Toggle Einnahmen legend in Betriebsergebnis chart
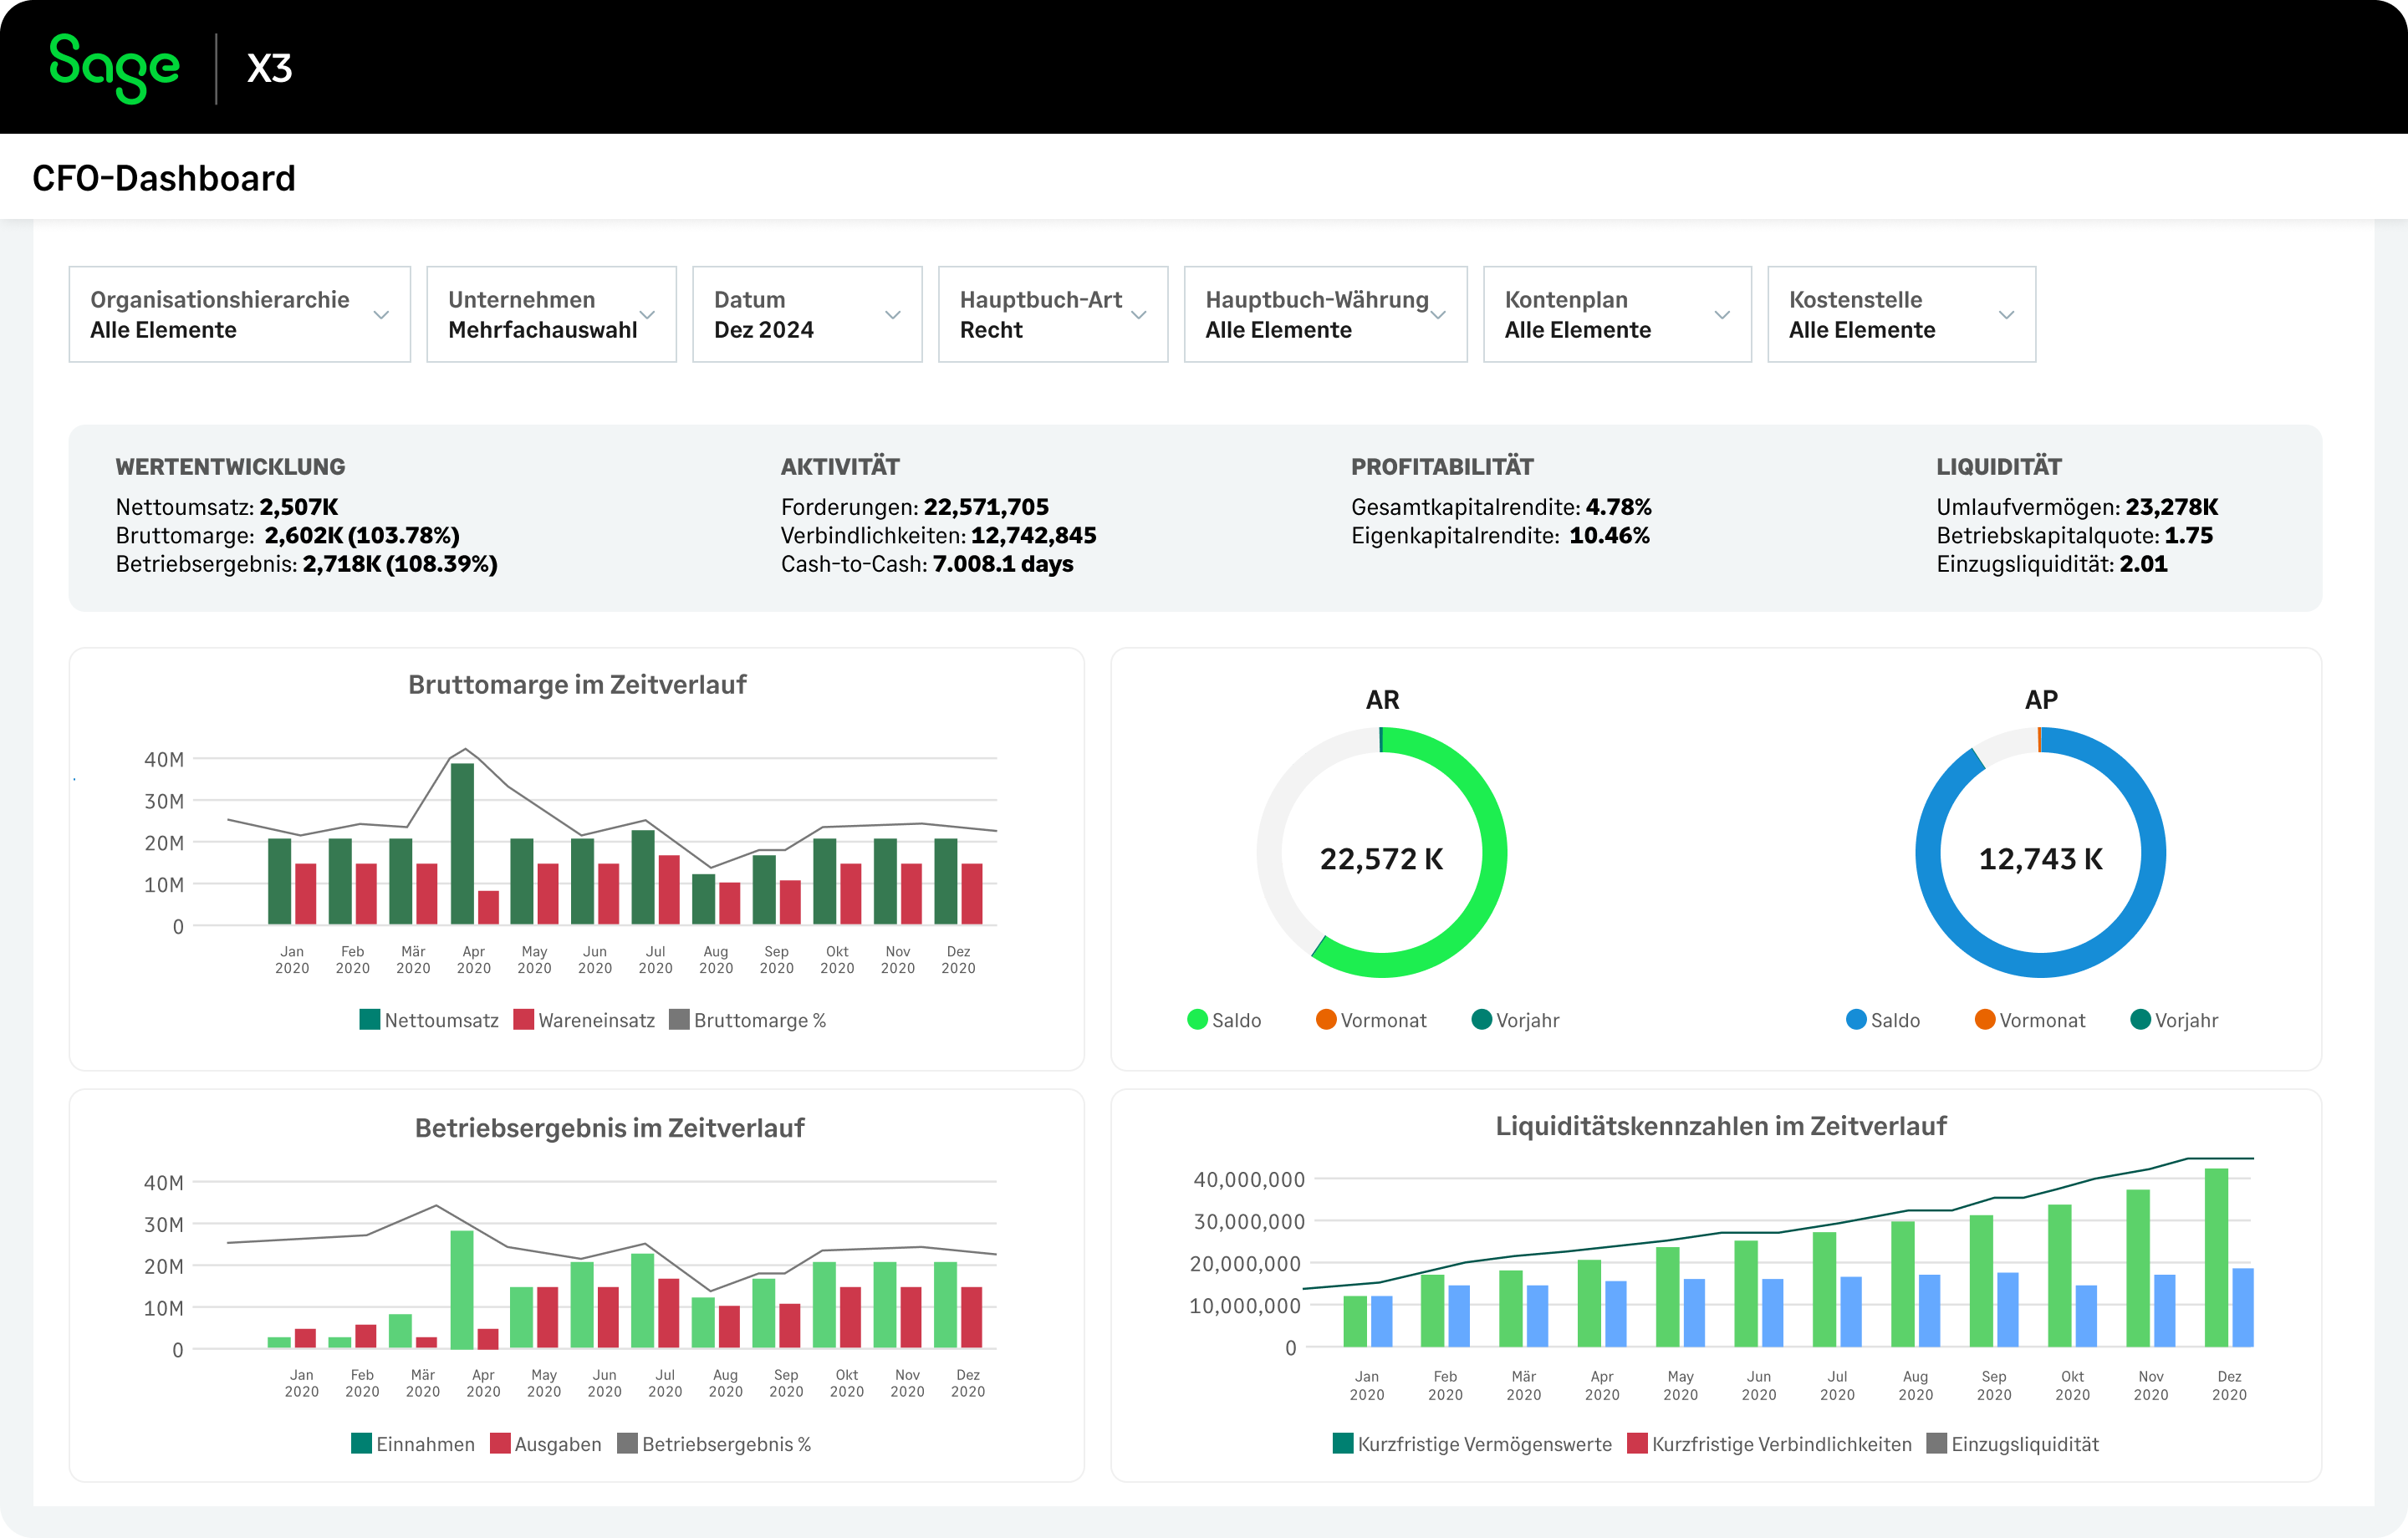 (x=361, y=1444)
